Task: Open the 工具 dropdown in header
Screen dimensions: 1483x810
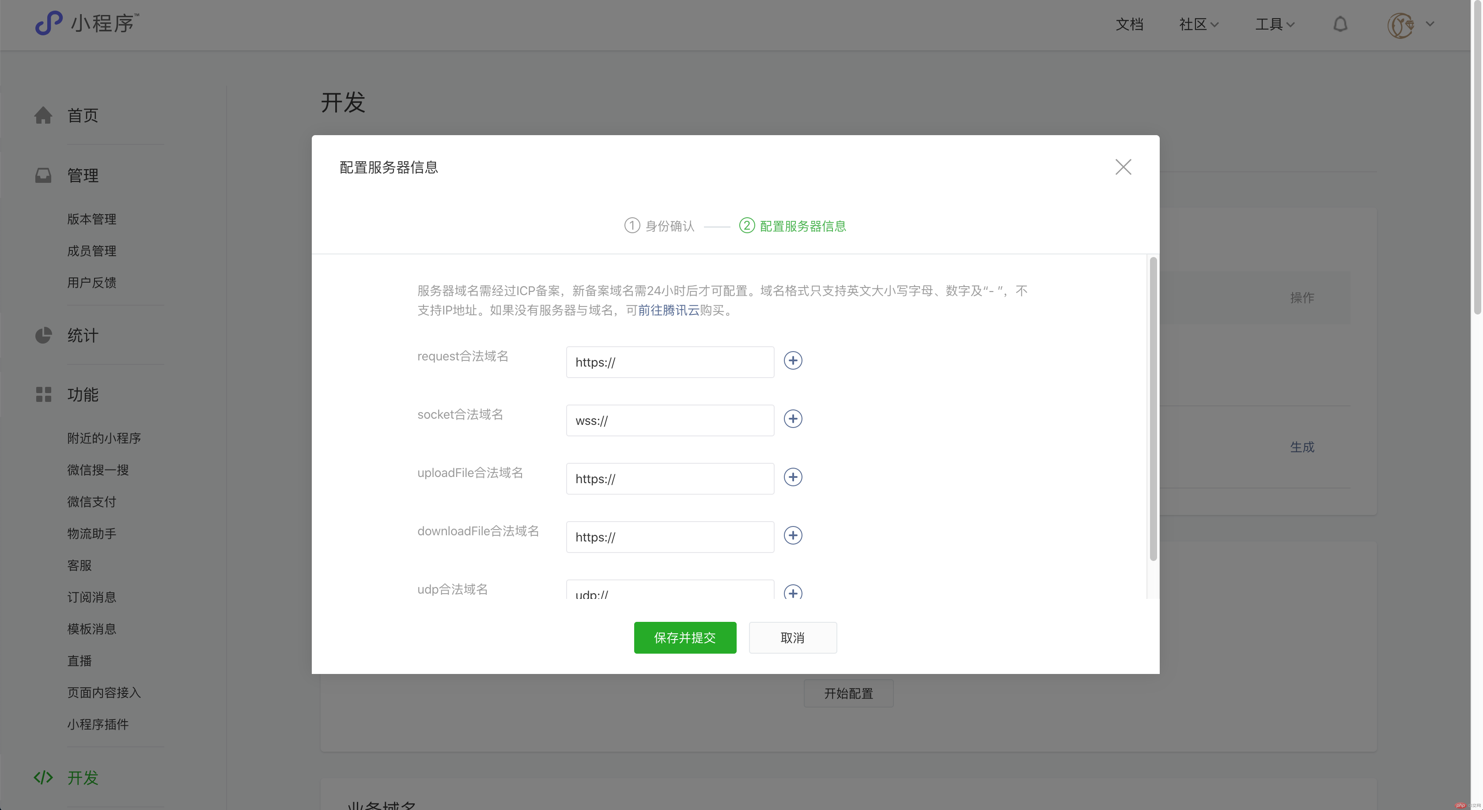Action: (x=1275, y=24)
